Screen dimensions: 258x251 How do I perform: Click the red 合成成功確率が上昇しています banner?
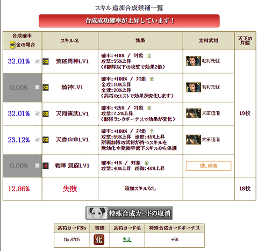pos(129,21)
